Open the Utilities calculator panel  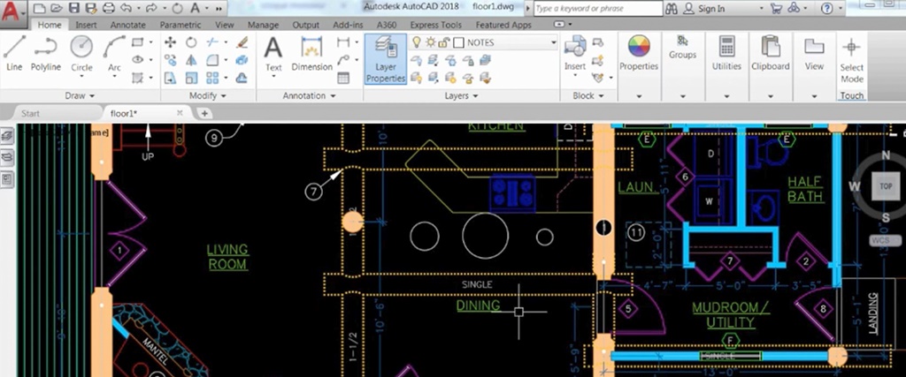coord(726,53)
